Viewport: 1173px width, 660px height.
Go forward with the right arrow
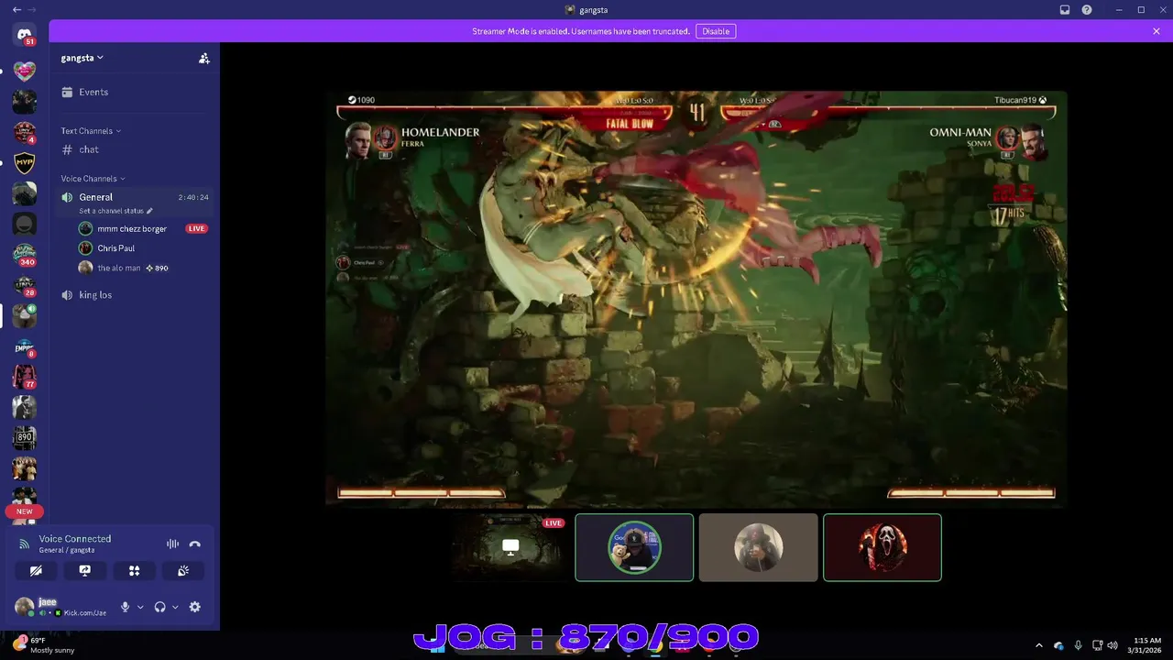coord(32,10)
